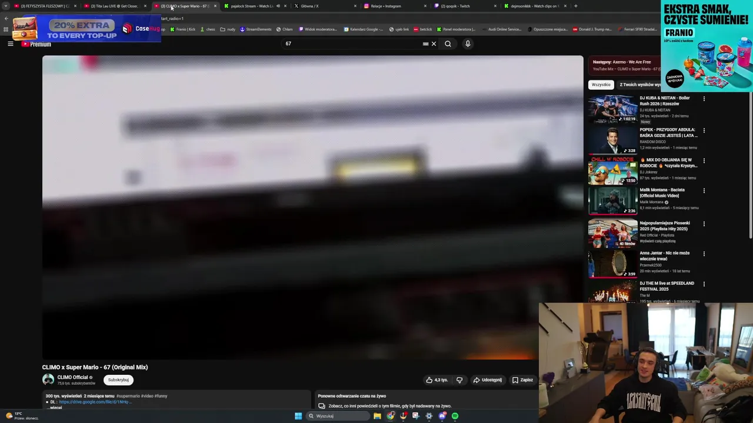Image resolution: width=753 pixels, height=423 pixels.
Task: Go back with browser back arrow
Action: tap(6, 18)
